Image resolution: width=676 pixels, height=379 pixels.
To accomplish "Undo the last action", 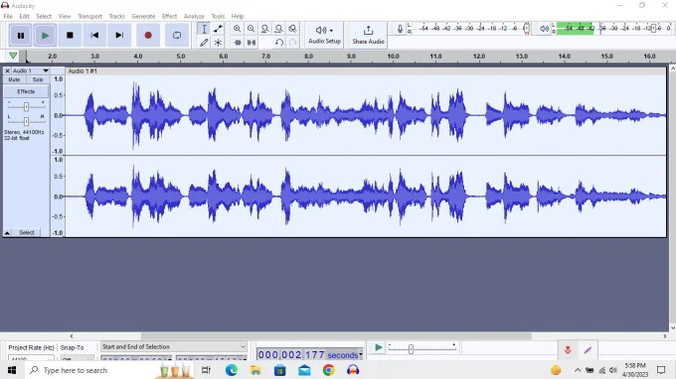I will pos(279,43).
